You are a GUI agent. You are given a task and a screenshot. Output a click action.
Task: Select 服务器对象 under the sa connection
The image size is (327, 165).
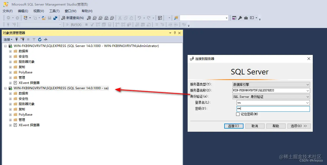(26, 104)
